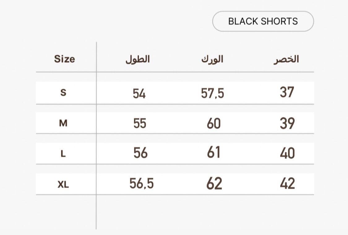
Task: Click the waist value 42
Action: click(287, 183)
